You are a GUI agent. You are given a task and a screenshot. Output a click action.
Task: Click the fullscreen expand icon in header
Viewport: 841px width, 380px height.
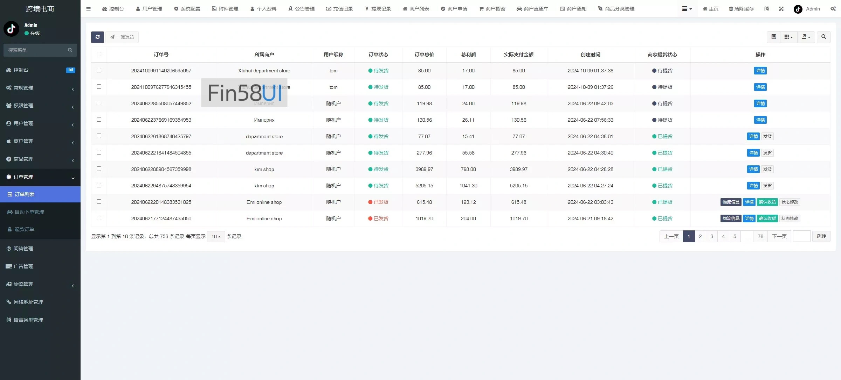[781, 9]
